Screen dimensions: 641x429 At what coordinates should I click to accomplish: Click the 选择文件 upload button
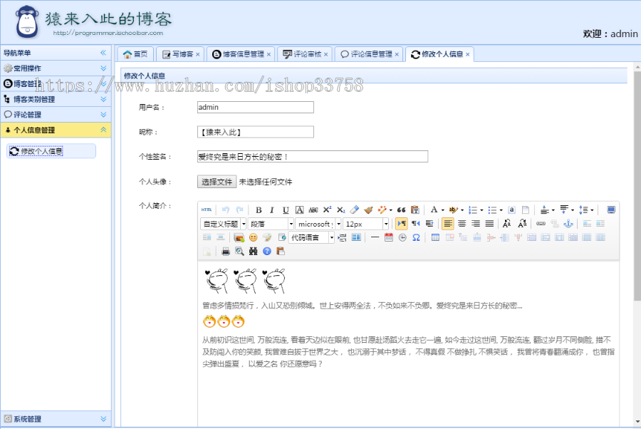216,182
